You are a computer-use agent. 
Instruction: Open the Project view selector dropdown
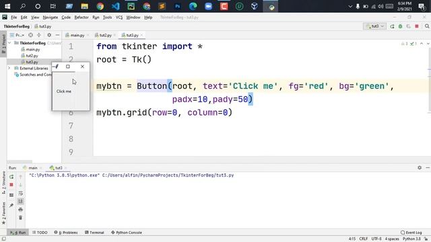[17, 35]
